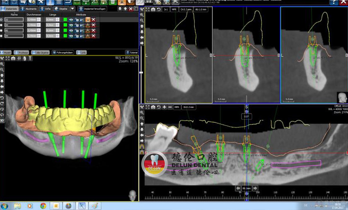This screenshot has height=210, width=348.
Task: Open the trash bin tool in top toolbar
Action: click(x=112, y=2)
